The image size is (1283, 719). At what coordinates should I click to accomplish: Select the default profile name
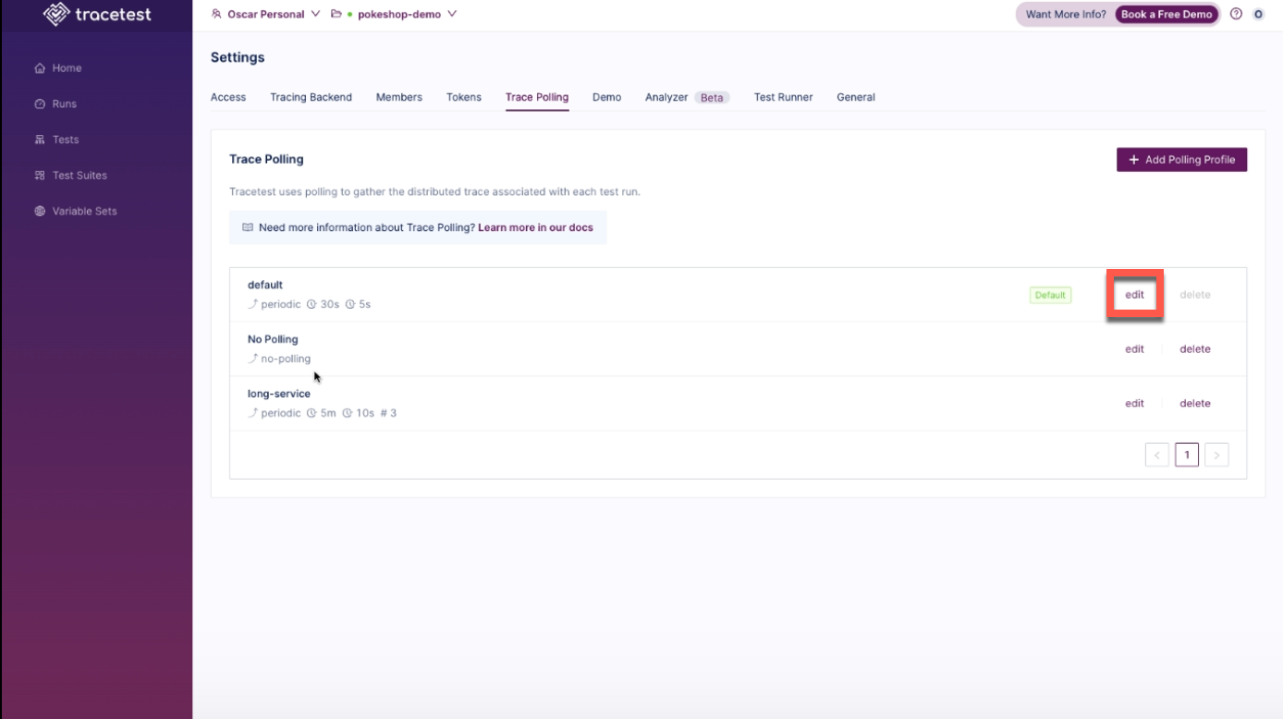tap(265, 285)
